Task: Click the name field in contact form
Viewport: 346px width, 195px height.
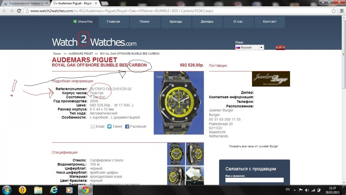Action: click(x=254, y=180)
